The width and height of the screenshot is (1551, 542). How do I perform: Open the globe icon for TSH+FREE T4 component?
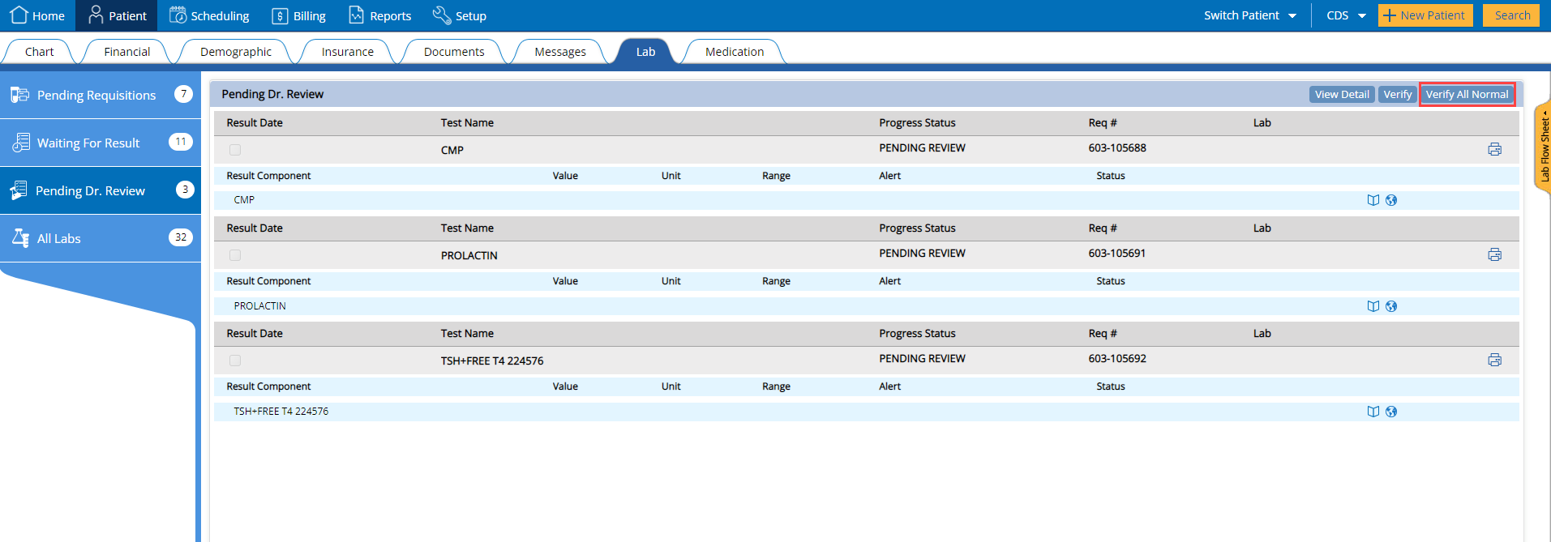[1391, 412]
